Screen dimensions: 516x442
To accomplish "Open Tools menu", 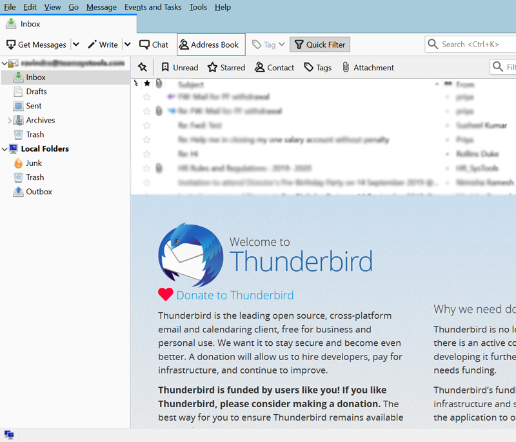I will (x=198, y=7).
